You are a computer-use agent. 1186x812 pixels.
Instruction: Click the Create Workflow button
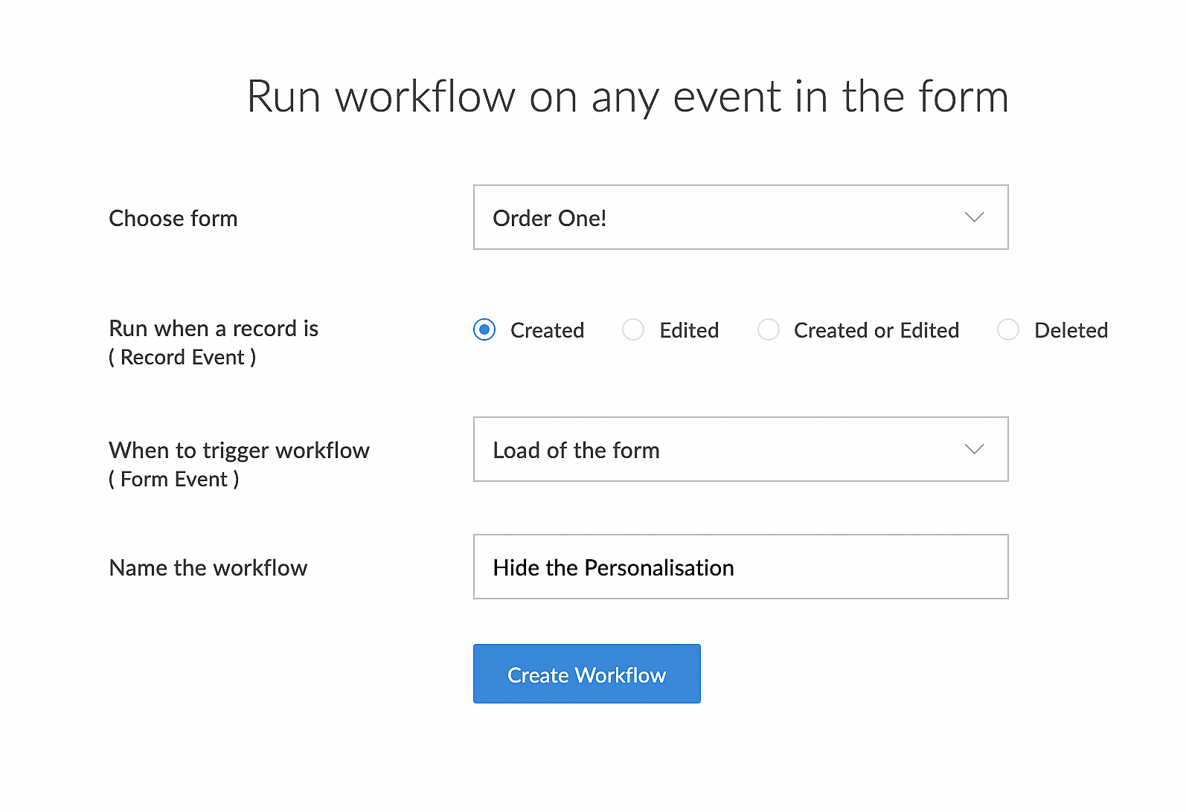(586, 674)
